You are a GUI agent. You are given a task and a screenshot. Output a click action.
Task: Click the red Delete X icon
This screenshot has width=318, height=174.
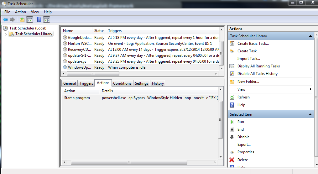[x=232, y=160]
